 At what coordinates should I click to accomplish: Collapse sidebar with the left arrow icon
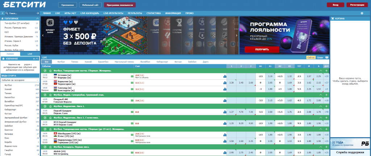3,13
